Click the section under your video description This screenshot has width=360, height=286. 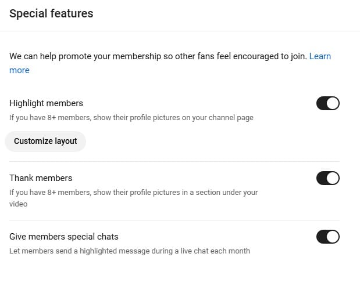133,192
